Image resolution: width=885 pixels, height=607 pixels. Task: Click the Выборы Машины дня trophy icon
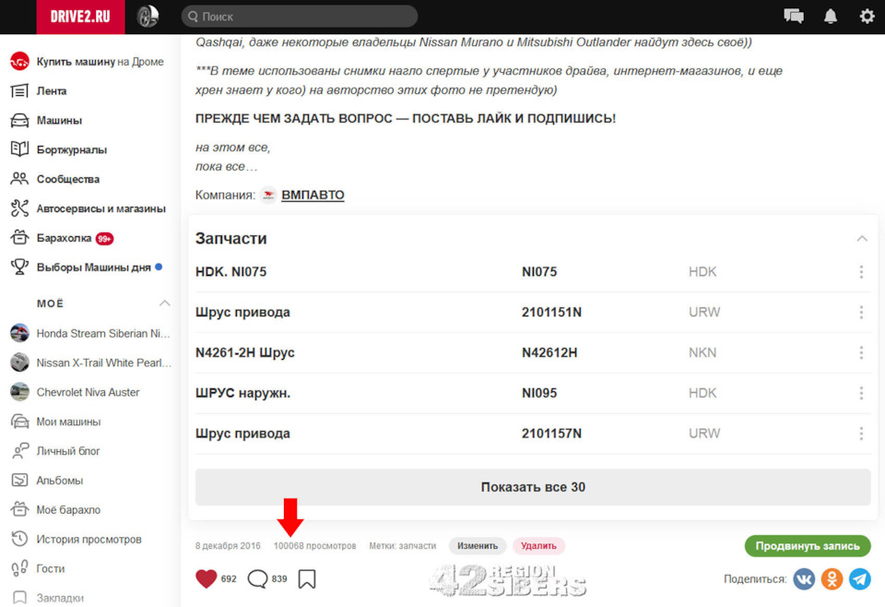click(19, 268)
